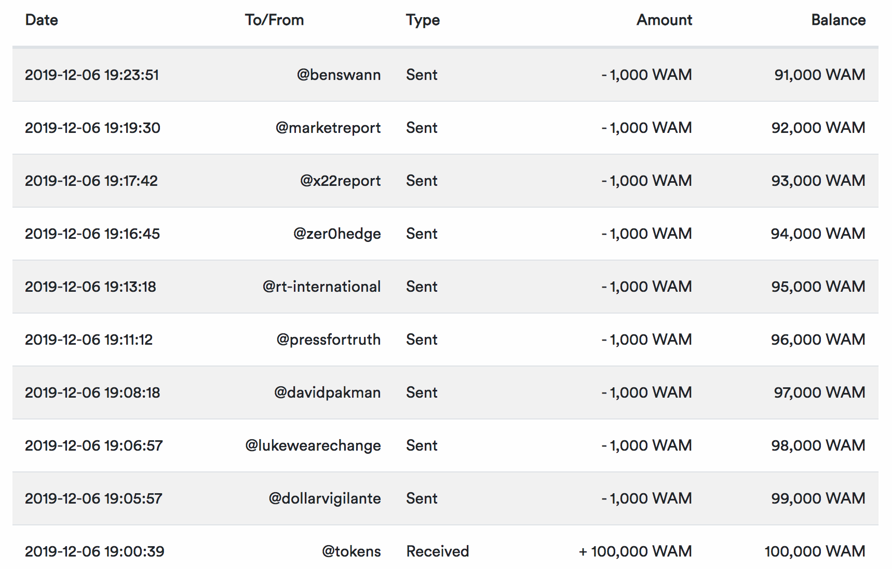The width and height of the screenshot is (892, 569).
Task: Click the +100,000 WAM received amount
Action: pyautogui.click(x=635, y=551)
